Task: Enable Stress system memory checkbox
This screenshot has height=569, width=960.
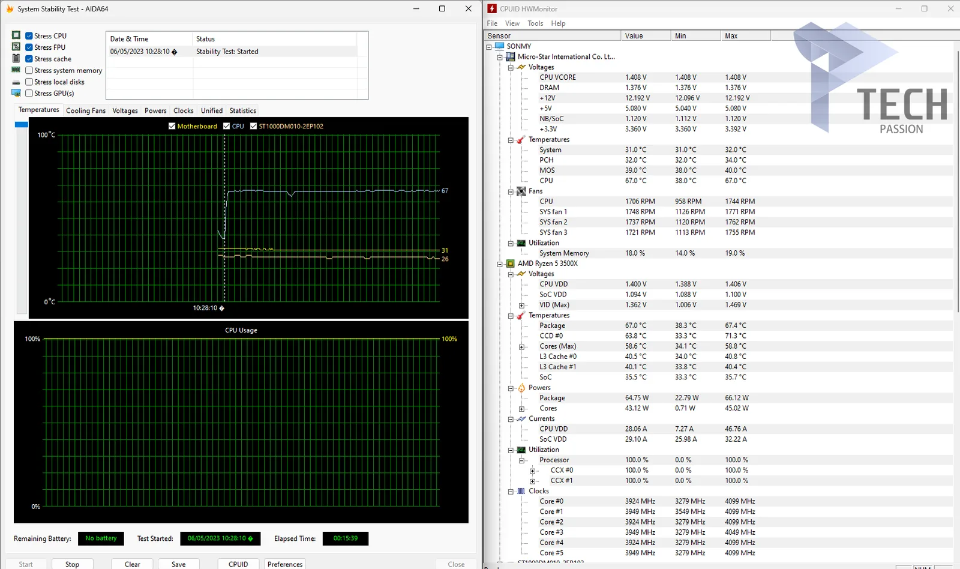Action: pos(29,70)
